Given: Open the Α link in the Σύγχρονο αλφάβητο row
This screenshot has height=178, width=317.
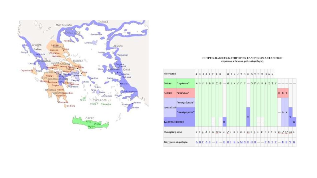Looking at the screenshot, I should tap(197, 142).
